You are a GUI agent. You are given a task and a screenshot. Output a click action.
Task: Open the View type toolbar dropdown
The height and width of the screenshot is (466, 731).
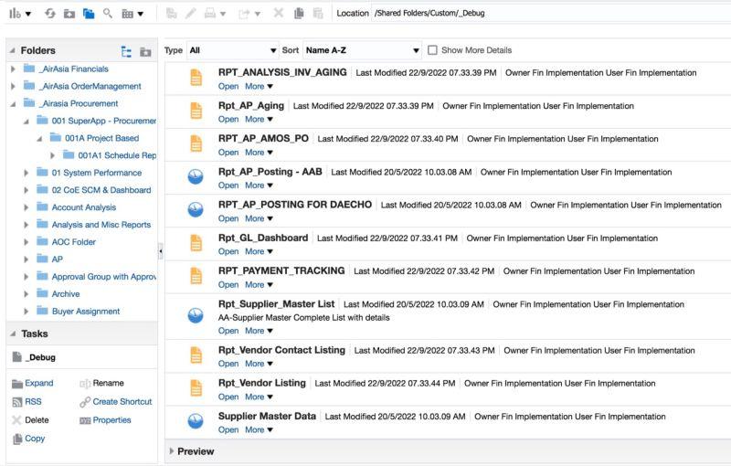point(132,14)
